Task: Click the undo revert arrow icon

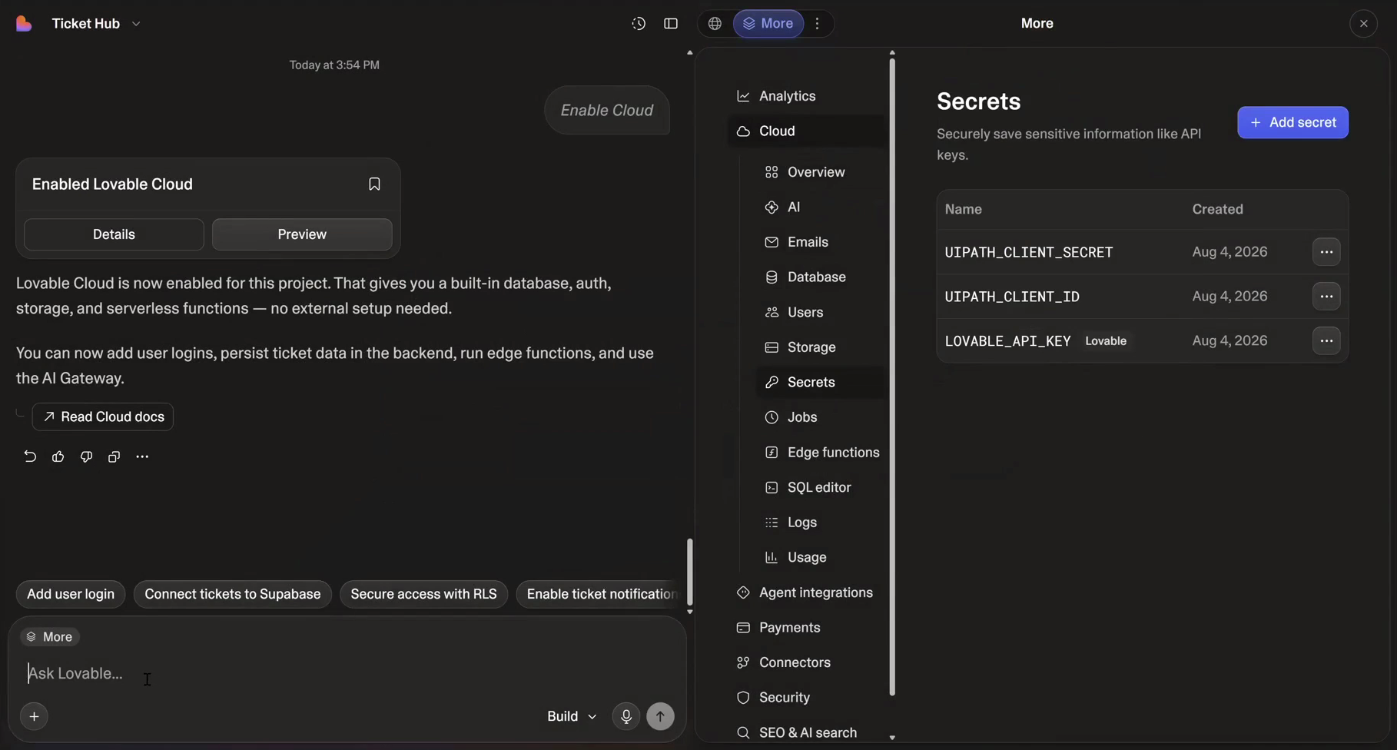Action: (x=30, y=456)
